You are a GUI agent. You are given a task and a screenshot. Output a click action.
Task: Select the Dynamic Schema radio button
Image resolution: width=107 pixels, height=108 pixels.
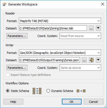click(48, 91)
